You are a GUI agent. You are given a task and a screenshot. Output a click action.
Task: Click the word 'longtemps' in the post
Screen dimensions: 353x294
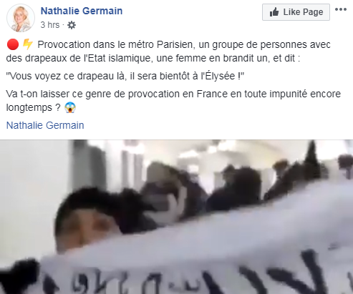tap(29, 107)
